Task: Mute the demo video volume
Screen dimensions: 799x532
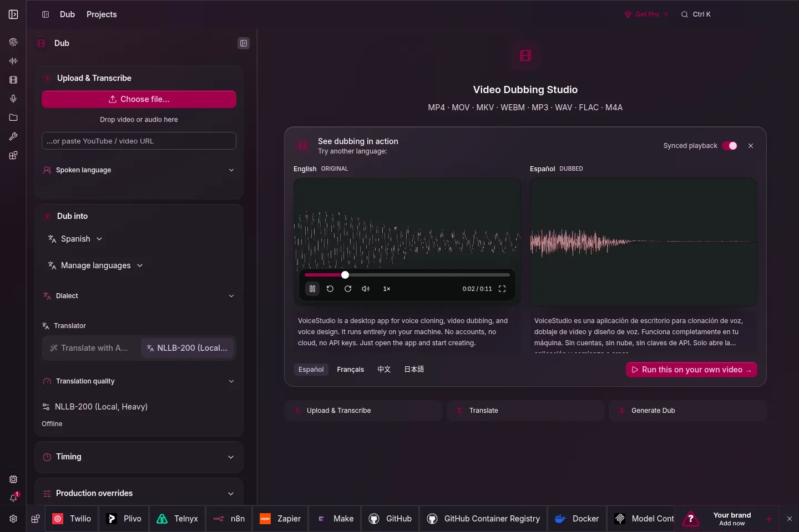Action: point(366,289)
